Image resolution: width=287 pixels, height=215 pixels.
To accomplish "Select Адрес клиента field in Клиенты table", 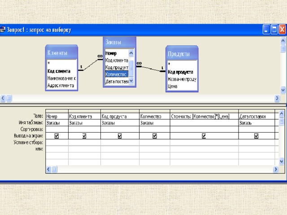I will pyautogui.click(x=61, y=86).
